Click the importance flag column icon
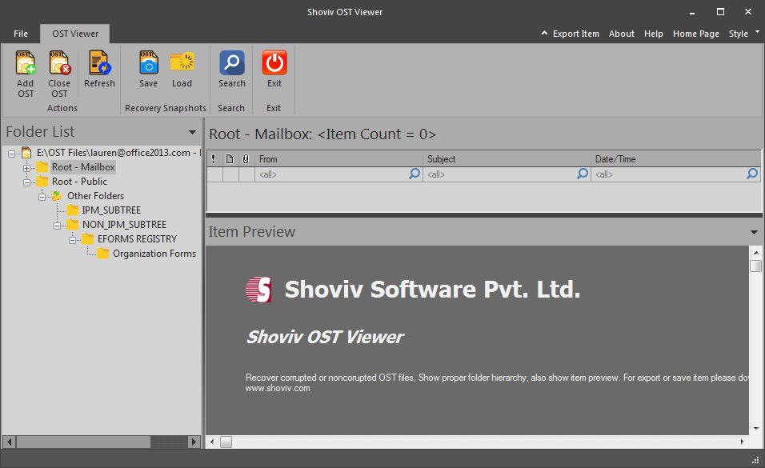 tap(213, 158)
